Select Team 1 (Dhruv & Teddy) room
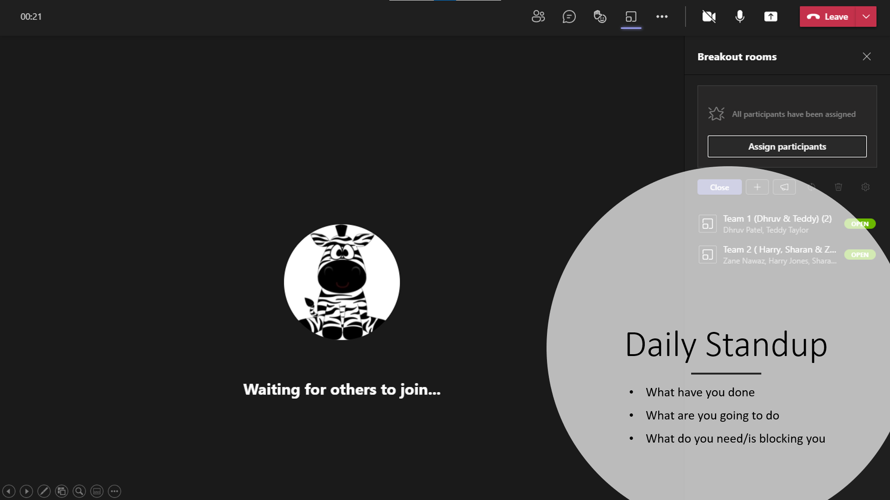This screenshot has height=500, width=890. tap(787, 224)
